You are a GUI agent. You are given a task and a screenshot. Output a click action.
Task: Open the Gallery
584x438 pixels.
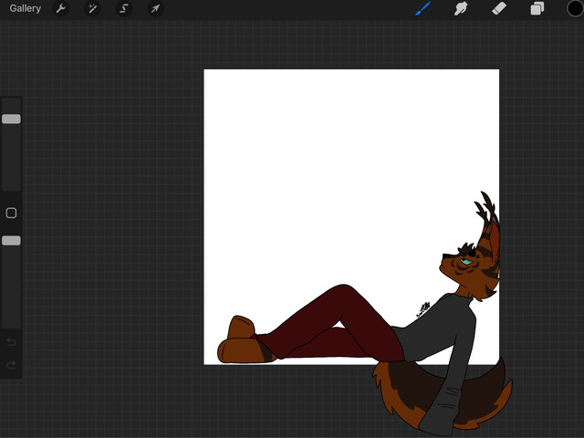(x=25, y=8)
